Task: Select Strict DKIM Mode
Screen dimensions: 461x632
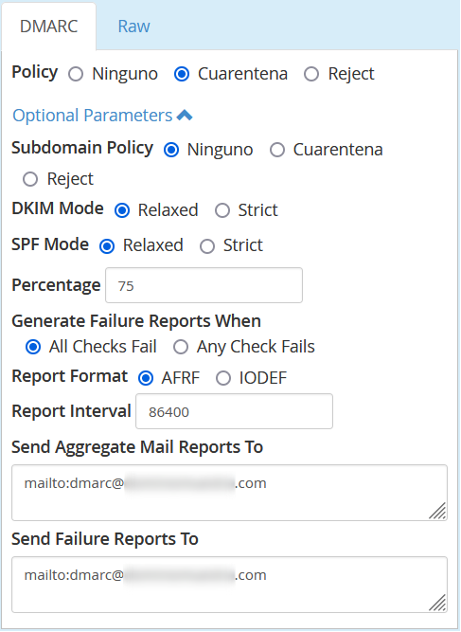Action: point(222,210)
